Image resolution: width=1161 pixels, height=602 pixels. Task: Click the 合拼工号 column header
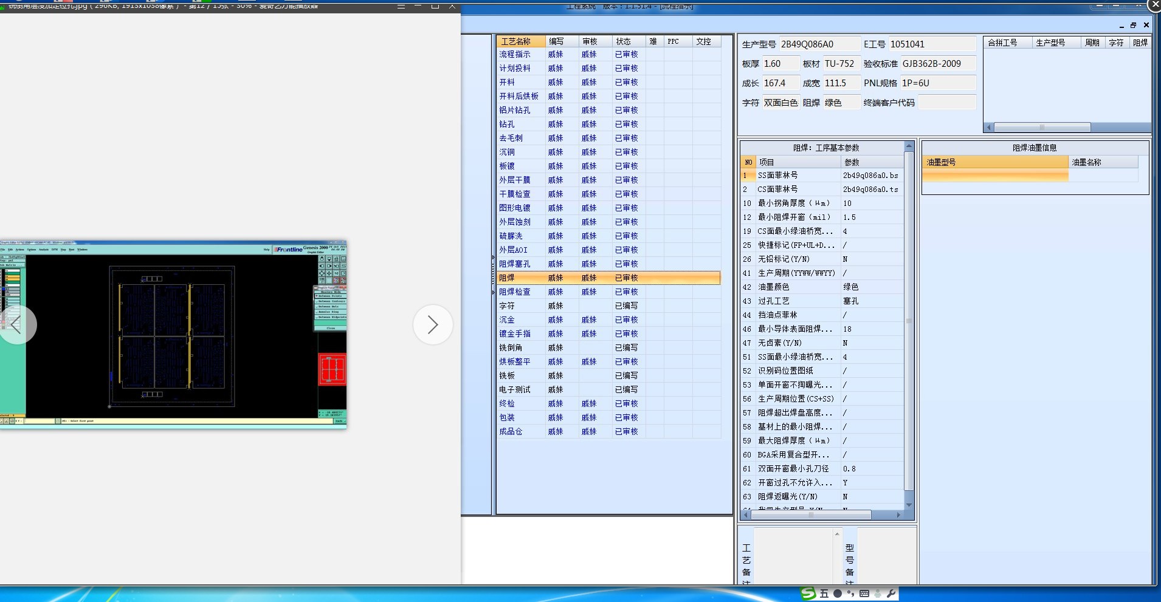(1008, 43)
